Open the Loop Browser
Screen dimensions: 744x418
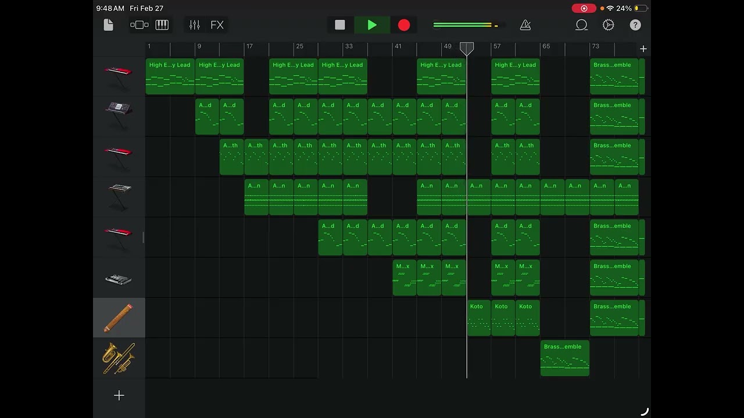581,25
